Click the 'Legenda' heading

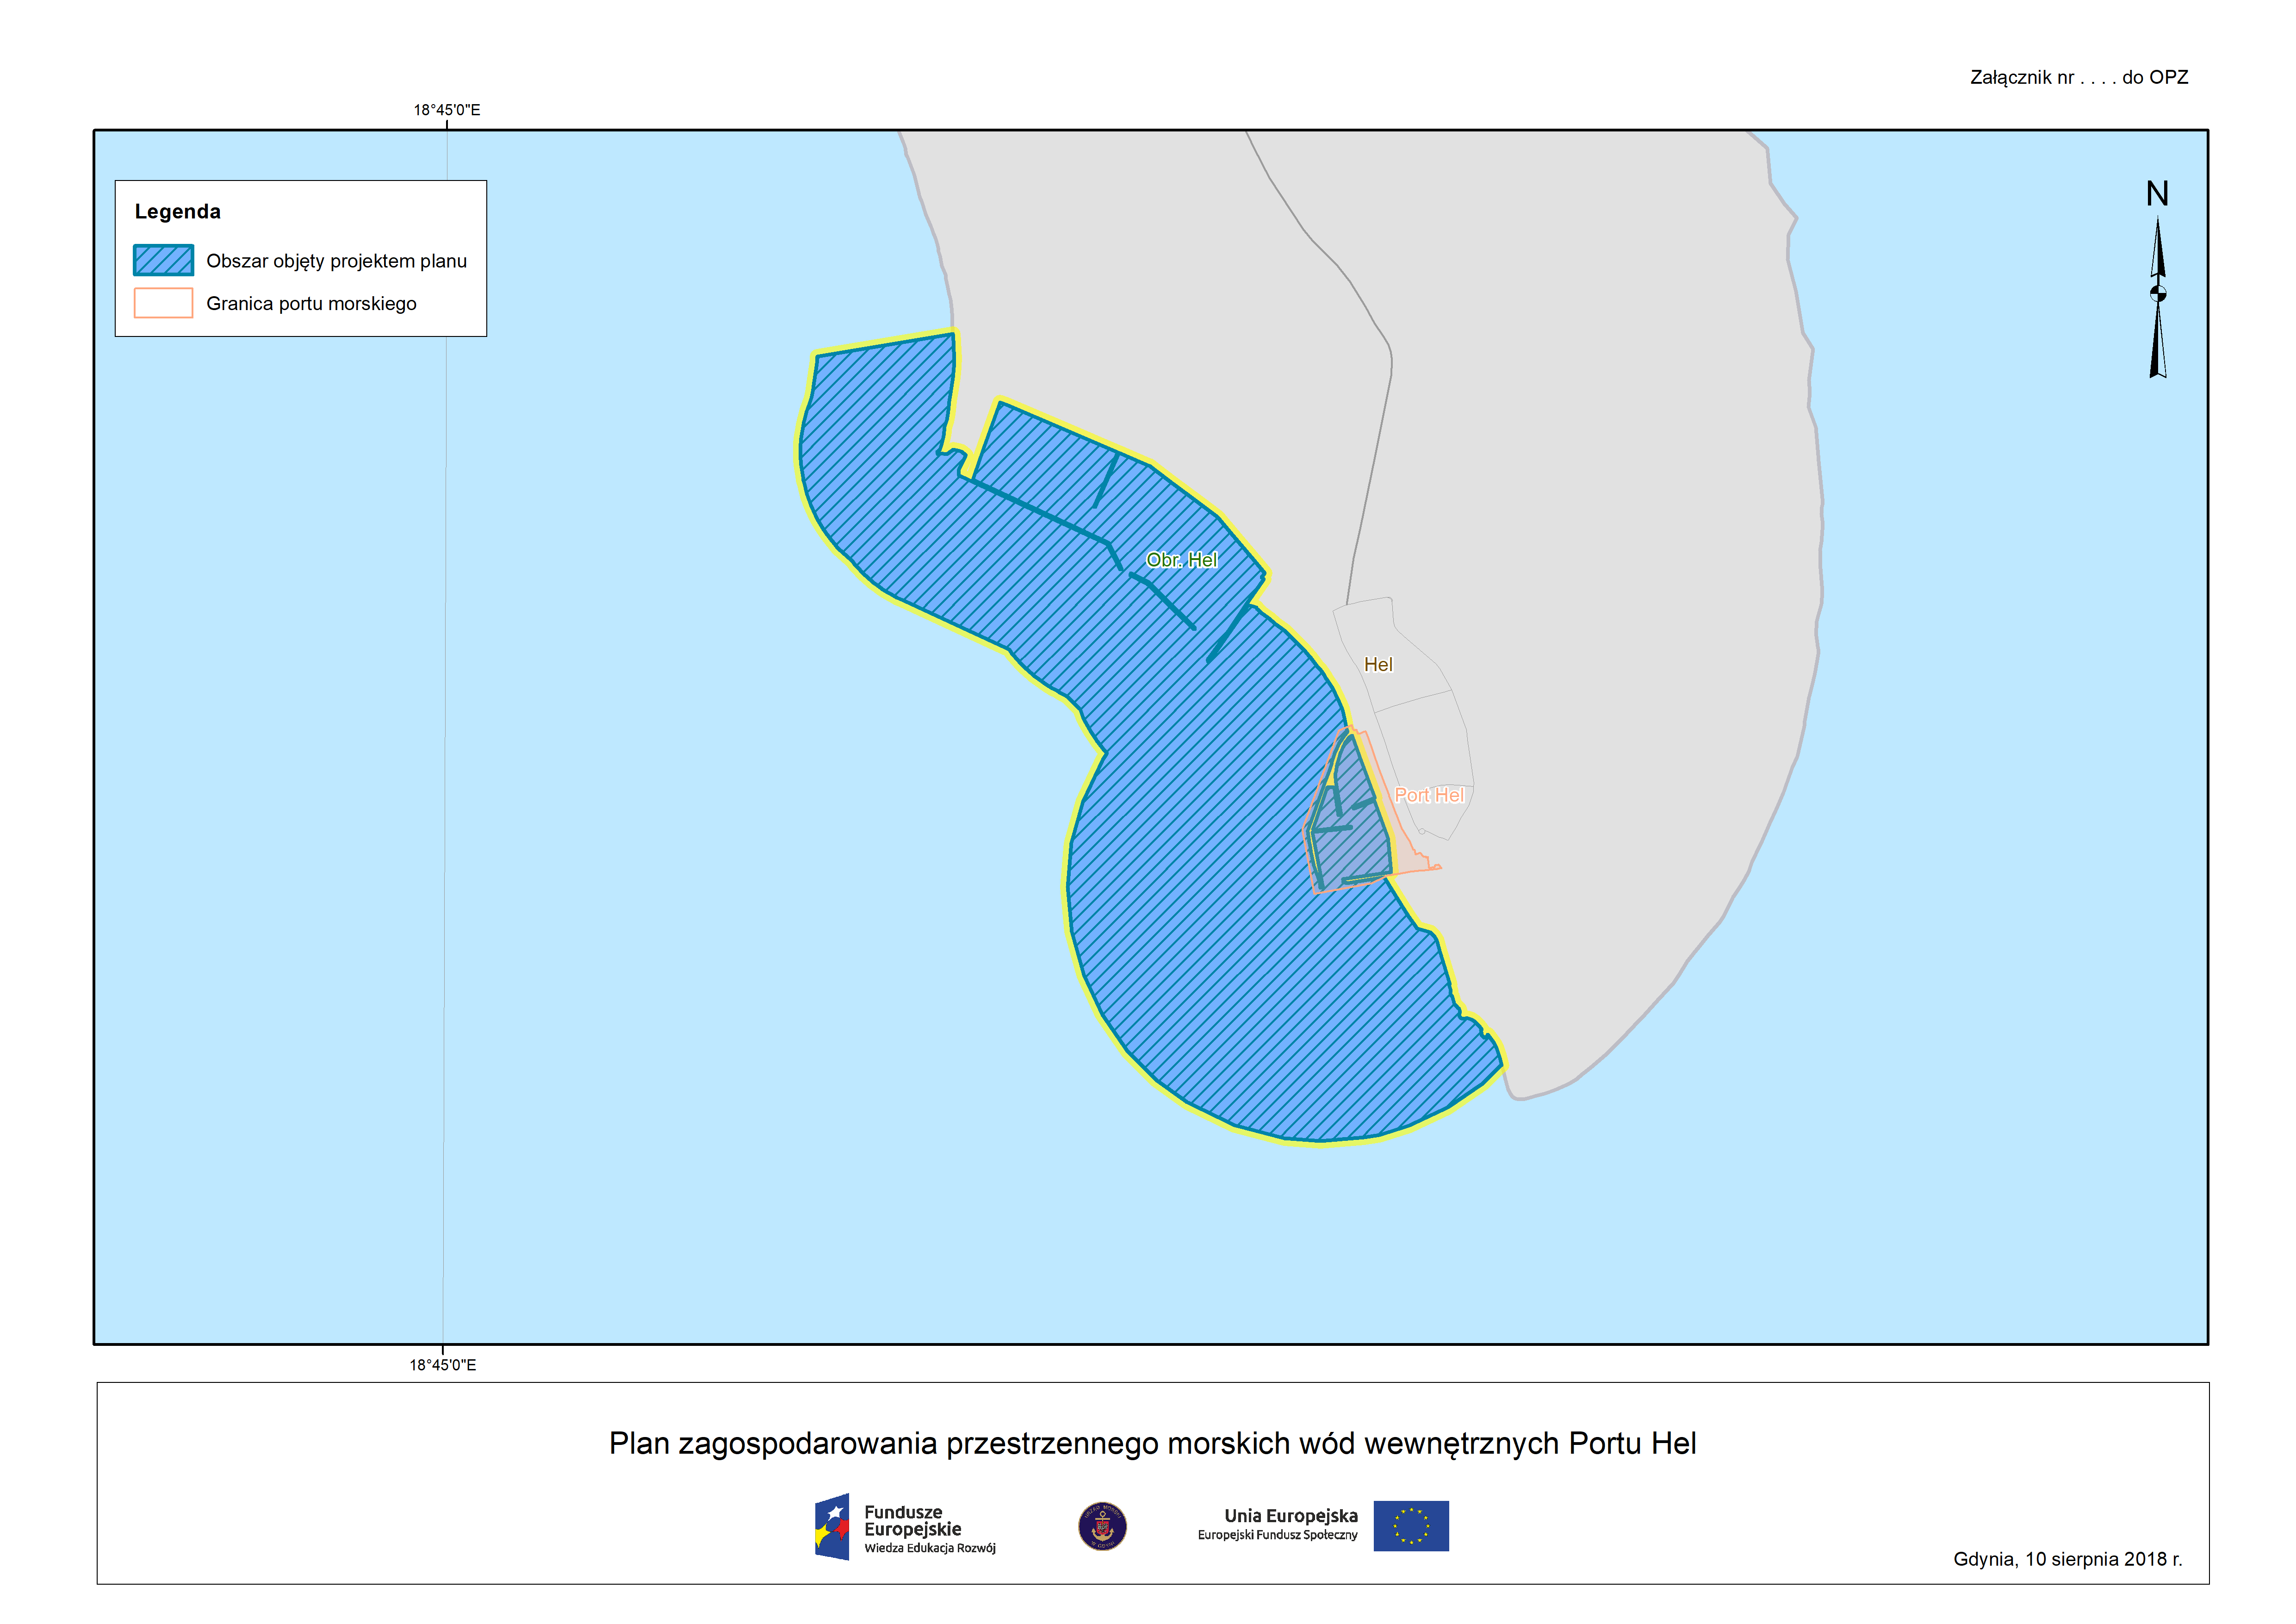click(178, 211)
